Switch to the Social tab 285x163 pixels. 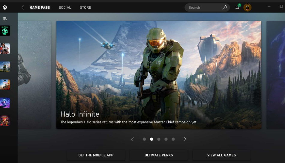pos(65,7)
